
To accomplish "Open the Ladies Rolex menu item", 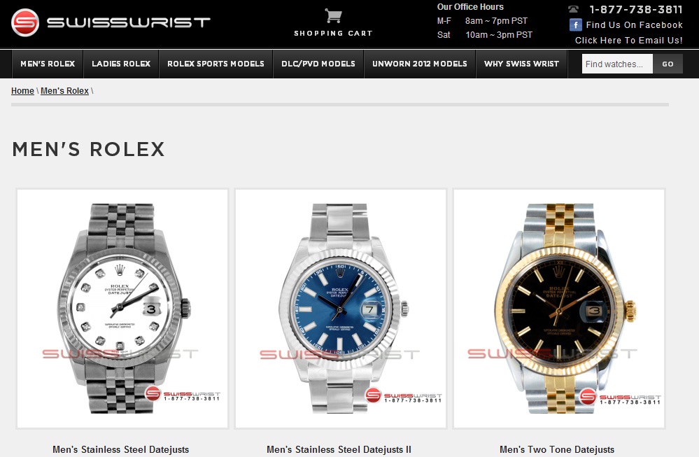I will tap(121, 64).
